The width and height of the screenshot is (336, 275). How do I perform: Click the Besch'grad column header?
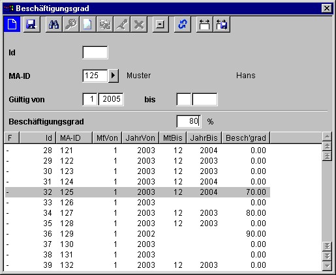pos(246,137)
